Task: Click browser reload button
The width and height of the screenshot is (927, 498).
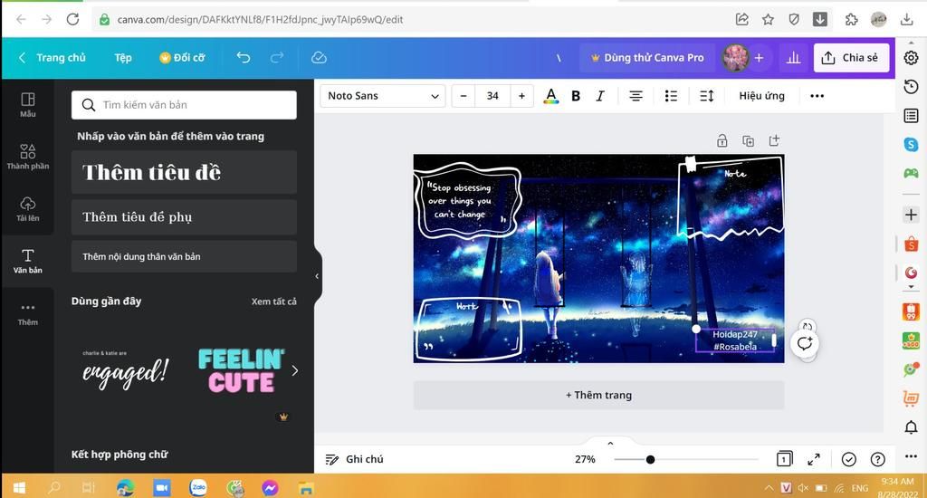Action: [72, 19]
